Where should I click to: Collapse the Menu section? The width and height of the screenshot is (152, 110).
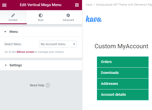pyautogui.click(x=41, y=32)
